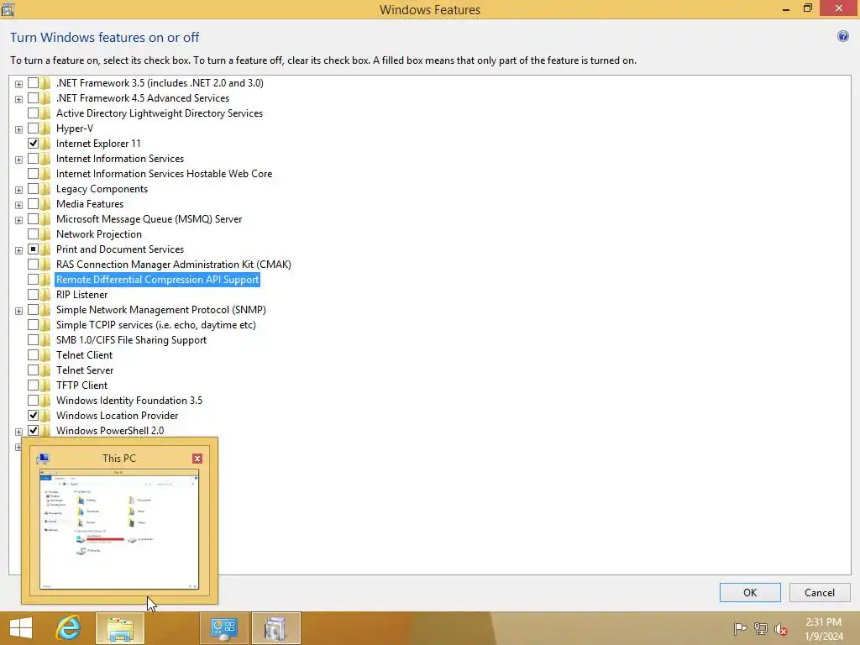Viewport: 860px width, 645px height.
Task: Expand .NET Framework 3.5 node
Action: click(x=18, y=84)
